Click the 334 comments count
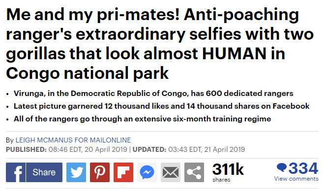Image resolution: width=326 pixels, height=189 pixels. click(x=303, y=168)
